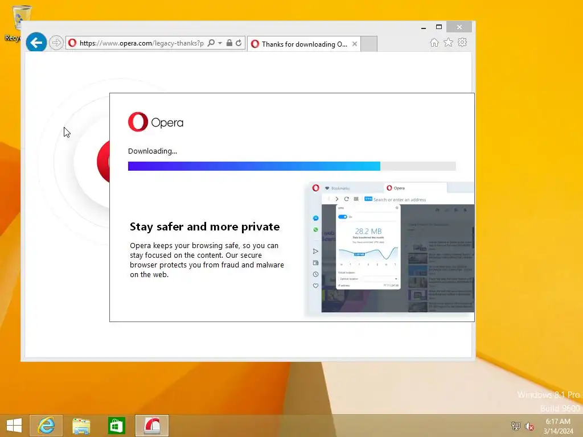Close the 'Thanks for downloading' tab
The width and height of the screenshot is (583, 437).
tap(355, 44)
